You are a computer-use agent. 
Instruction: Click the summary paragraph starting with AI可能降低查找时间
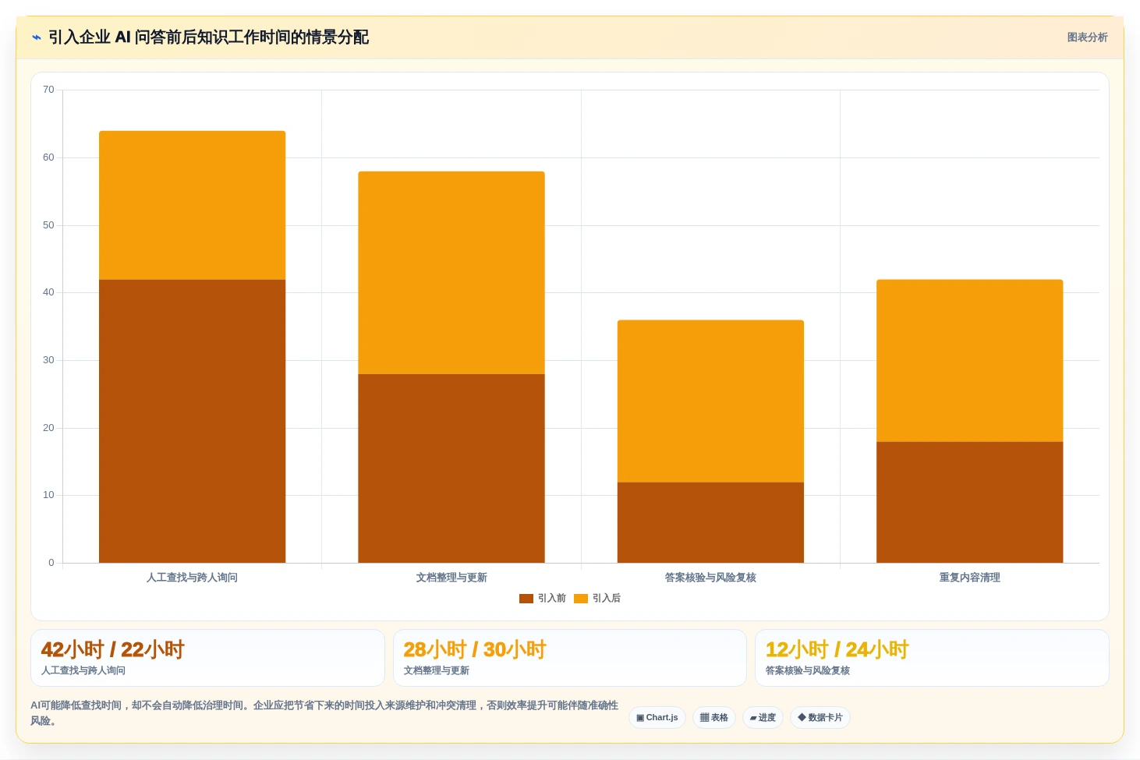[x=324, y=713]
